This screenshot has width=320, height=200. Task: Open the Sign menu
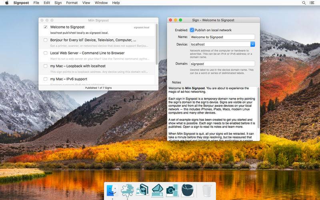point(58,3)
